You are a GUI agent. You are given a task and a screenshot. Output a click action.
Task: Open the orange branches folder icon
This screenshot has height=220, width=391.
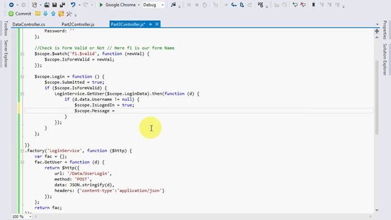61,13
